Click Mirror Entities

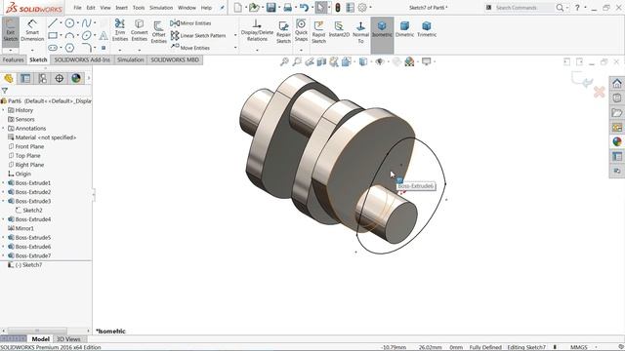pyautogui.click(x=190, y=23)
